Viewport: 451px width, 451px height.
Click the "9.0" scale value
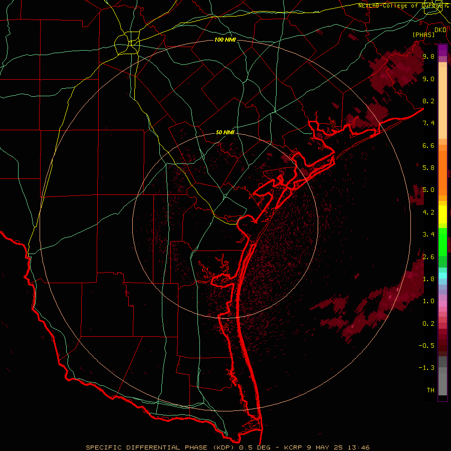tap(428, 79)
